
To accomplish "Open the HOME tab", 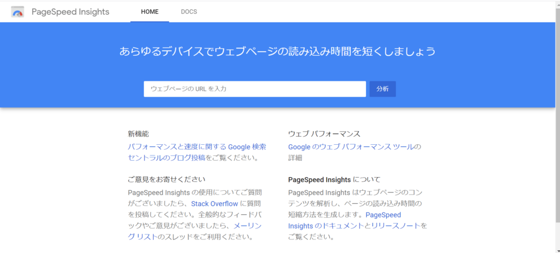I will pyautogui.click(x=150, y=12).
